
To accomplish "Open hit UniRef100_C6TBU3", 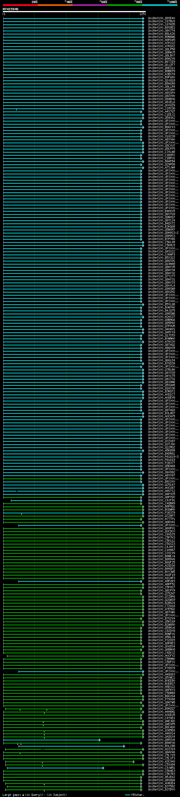I will pyautogui.click(x=161, y=21).
